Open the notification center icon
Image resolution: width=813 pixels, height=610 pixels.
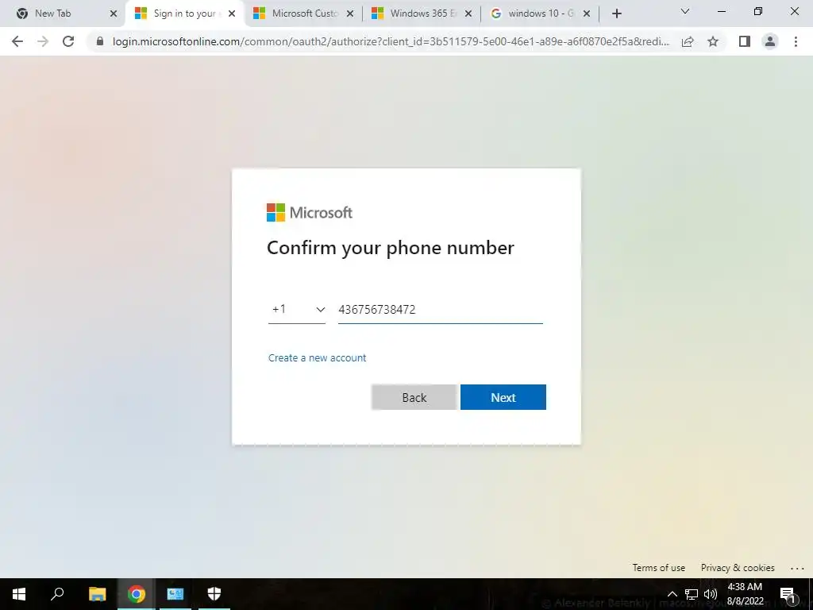788,594
